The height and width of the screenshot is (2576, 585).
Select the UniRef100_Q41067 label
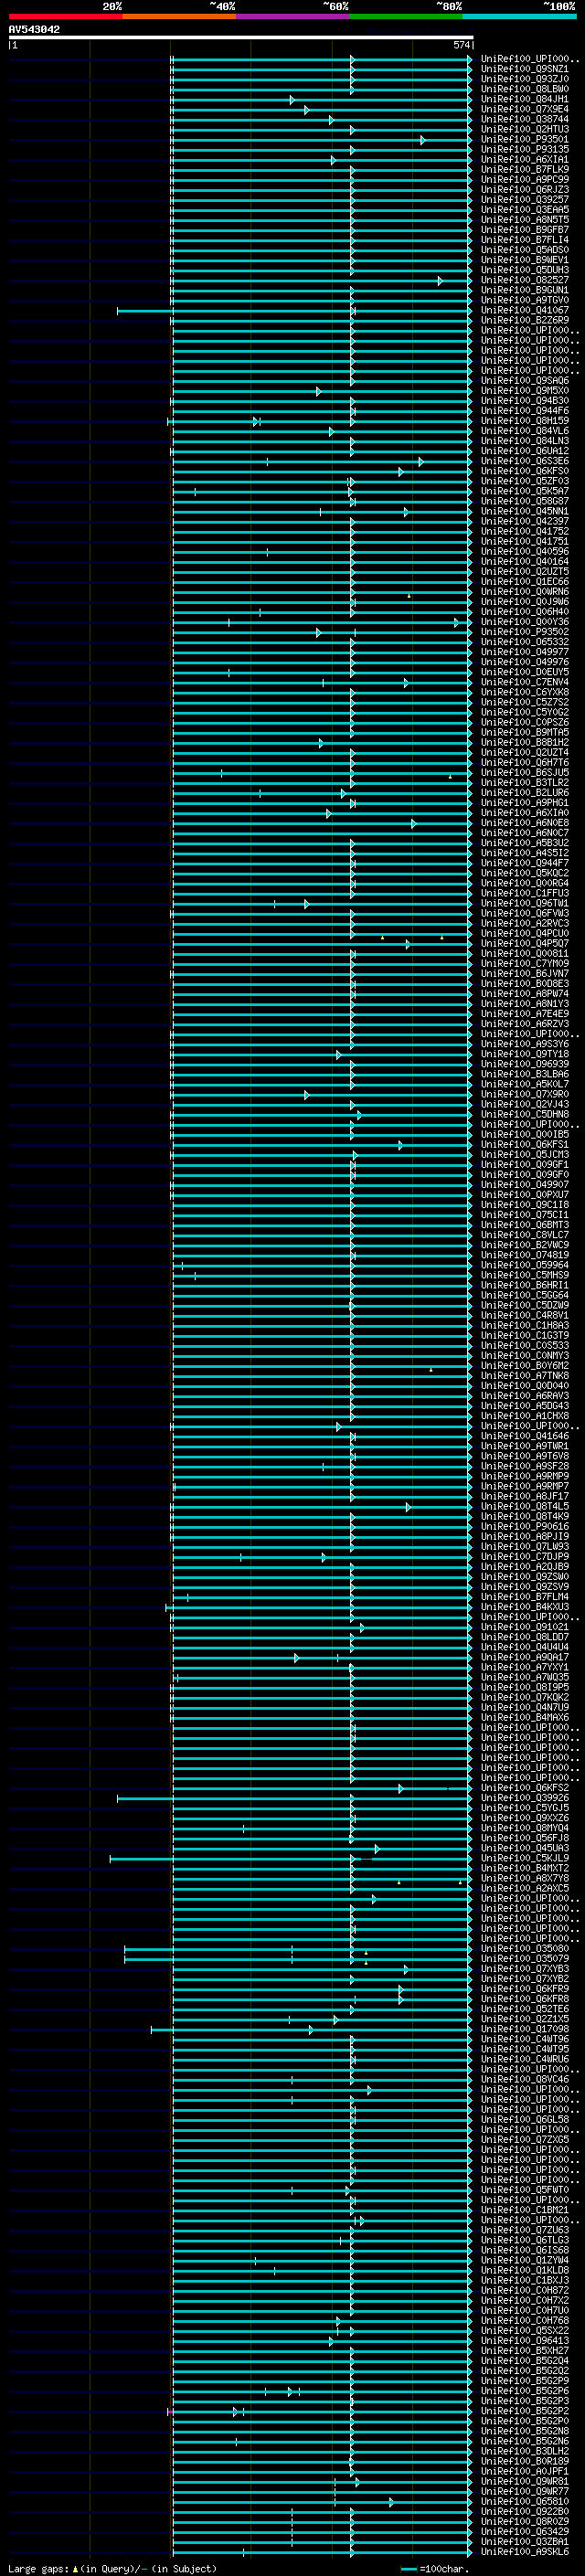(524, 310)
